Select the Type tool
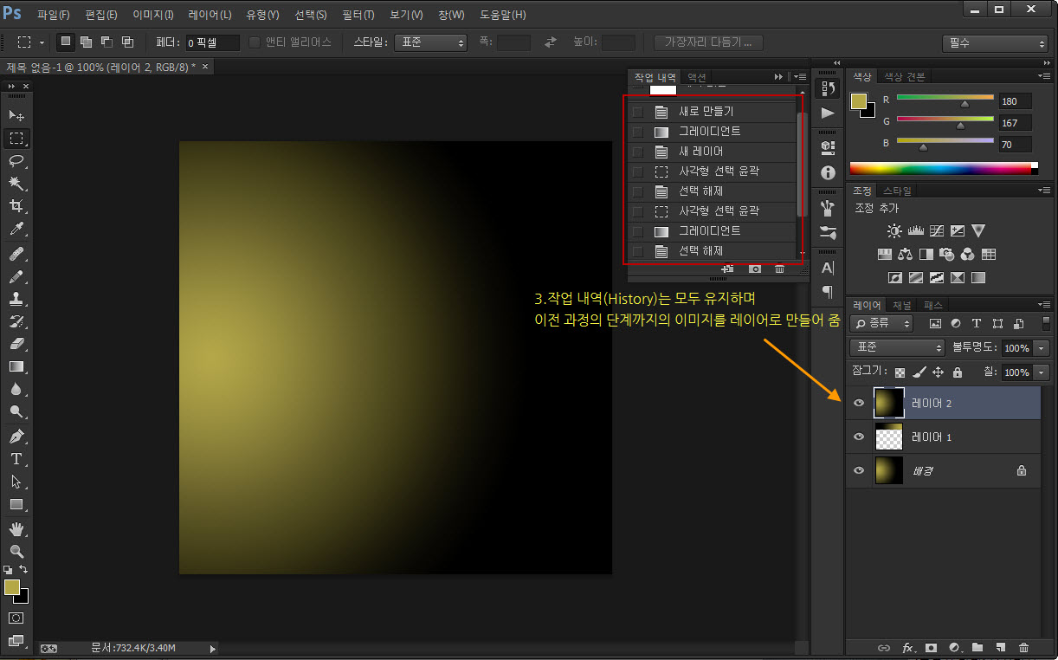Screen dimensions: 1058x660 [16, 459]
